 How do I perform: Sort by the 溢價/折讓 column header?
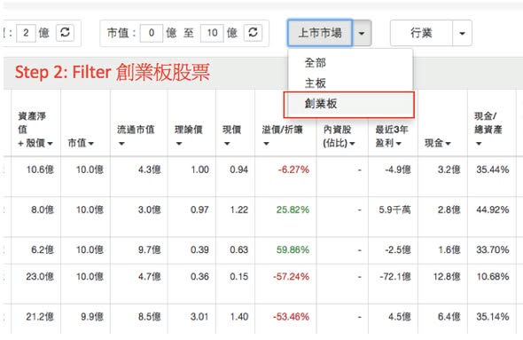[x=282, y=136]
